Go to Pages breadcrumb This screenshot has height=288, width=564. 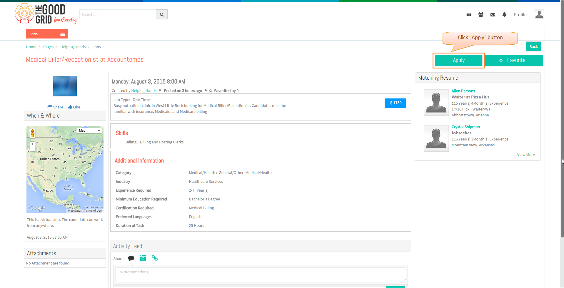[48, 47]
